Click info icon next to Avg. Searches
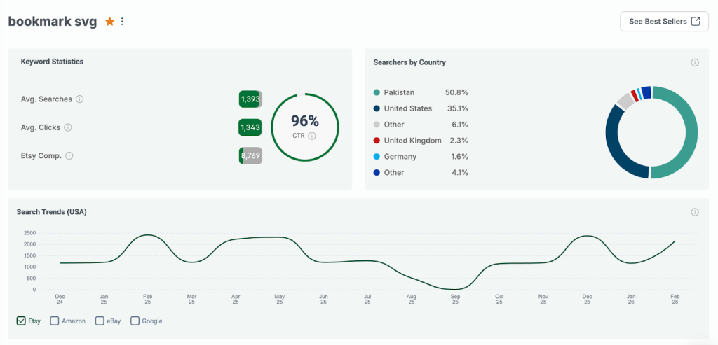Screen dimensions: 718x345 pyautogui.click(x=79, y=99)
